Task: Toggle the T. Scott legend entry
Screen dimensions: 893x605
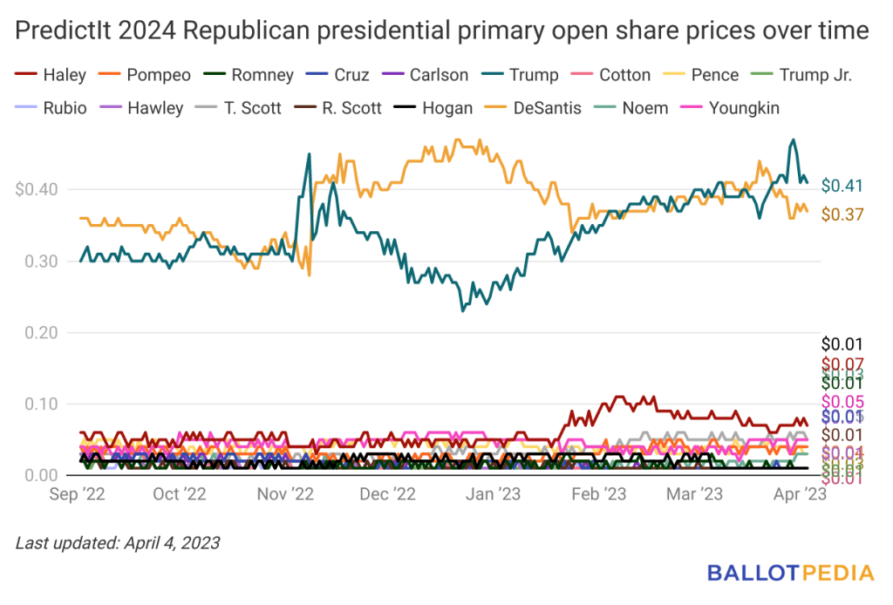Action: pyautogui.click(x=238, y=108)
